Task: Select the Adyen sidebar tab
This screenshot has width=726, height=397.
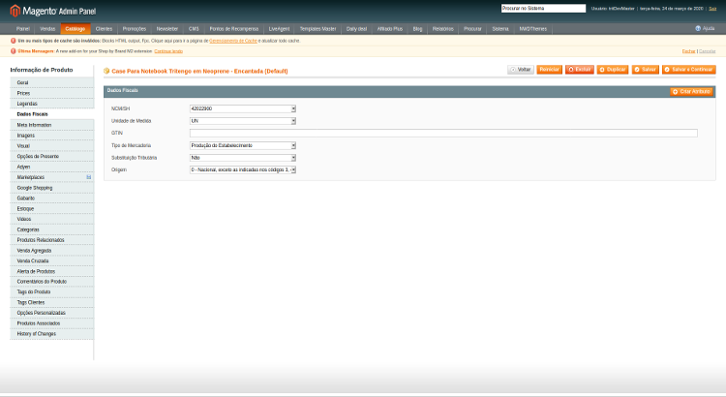Action: click(52, 167)
